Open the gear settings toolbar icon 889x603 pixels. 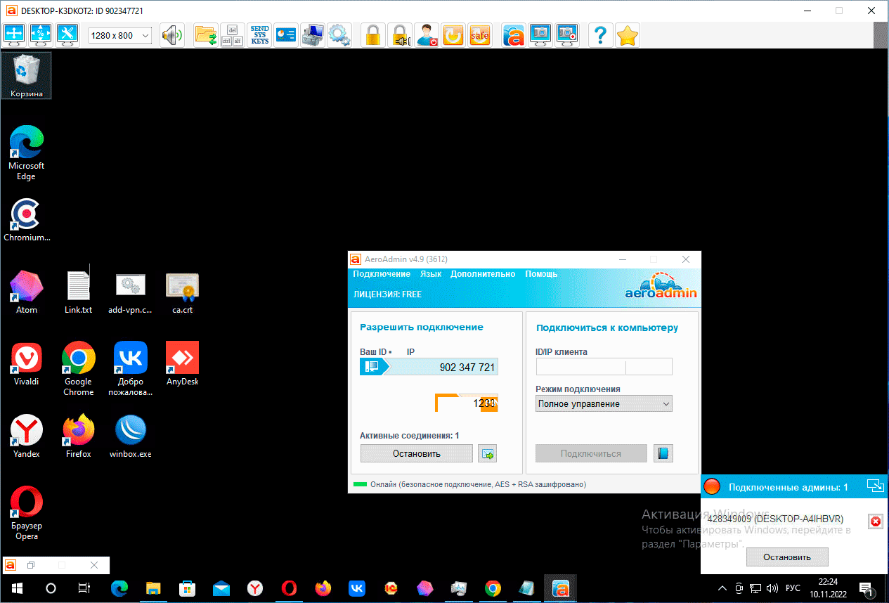point(339,35)
